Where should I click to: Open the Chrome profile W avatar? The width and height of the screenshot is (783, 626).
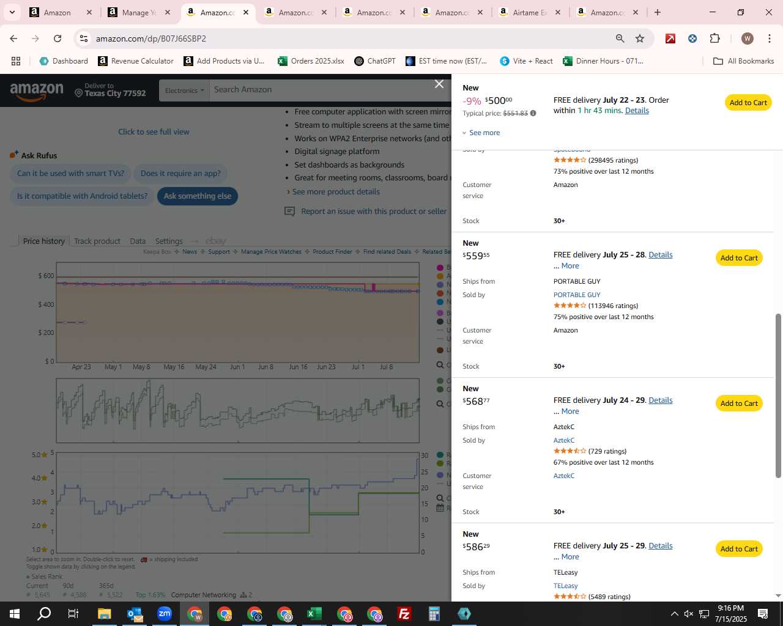pyautogui.click(x=747, y=39)
